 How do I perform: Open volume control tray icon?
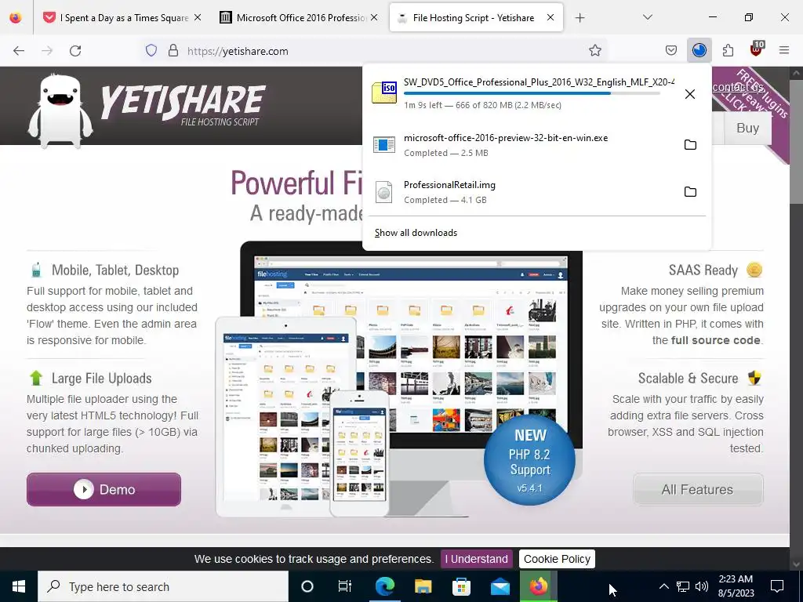[x=702, y=586]
